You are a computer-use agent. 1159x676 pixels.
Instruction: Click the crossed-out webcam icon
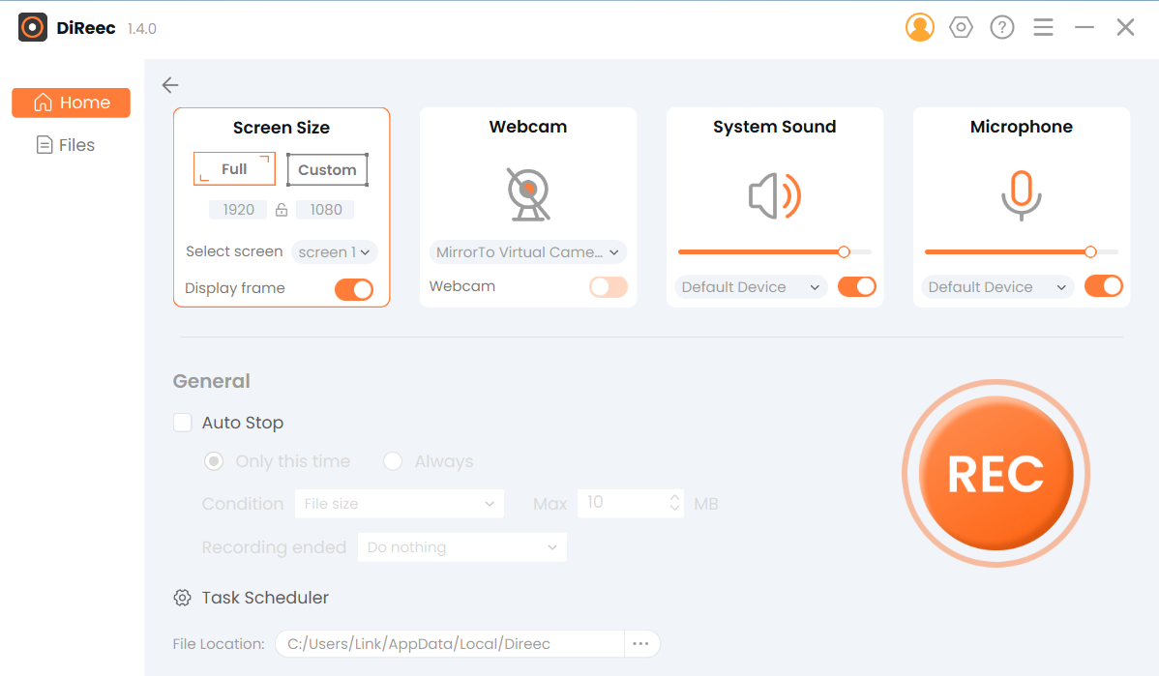click(x=528, y=195)
